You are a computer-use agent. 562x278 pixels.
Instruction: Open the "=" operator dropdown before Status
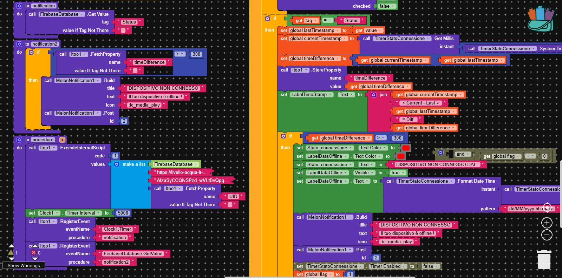coord(328,20)
